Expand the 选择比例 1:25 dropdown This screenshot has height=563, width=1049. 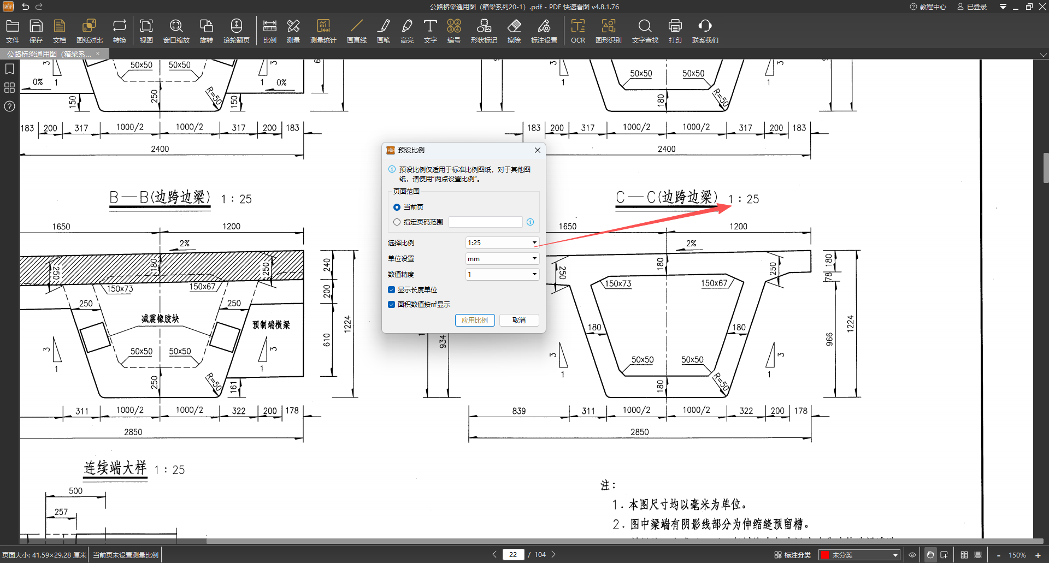pyautogui.click(x=502, y=243)
